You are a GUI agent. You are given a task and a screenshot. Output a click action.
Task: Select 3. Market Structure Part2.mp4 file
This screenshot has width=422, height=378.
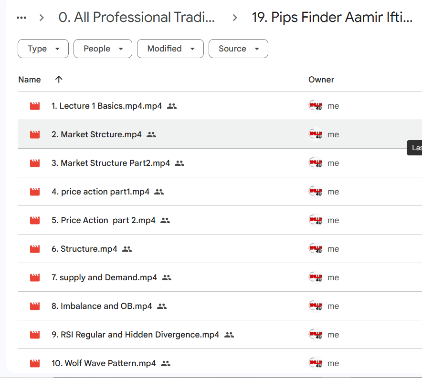pos(111,163)
